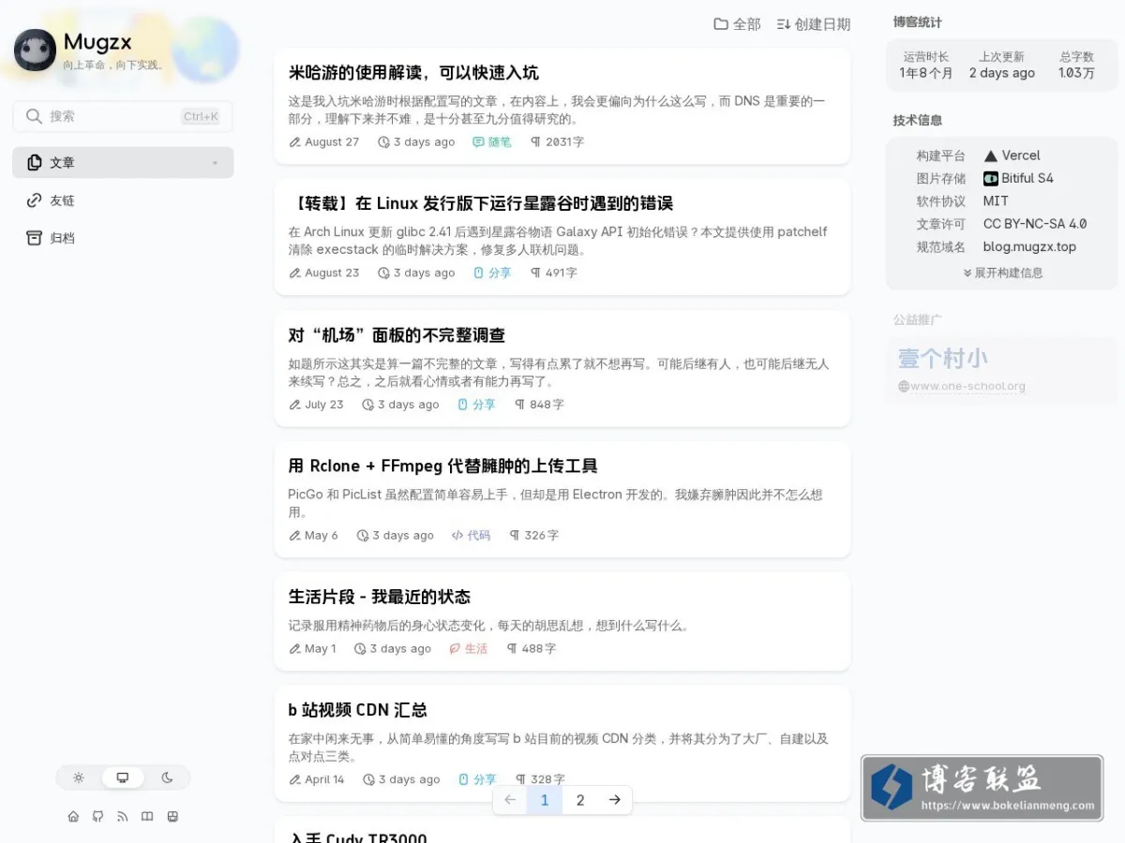This screenshot has width=1125, height=843.
Task: Open the home icon in sidebar footer
Action: coord(73,817)
